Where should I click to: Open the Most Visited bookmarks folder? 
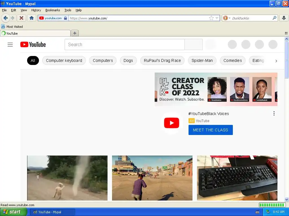12,27
